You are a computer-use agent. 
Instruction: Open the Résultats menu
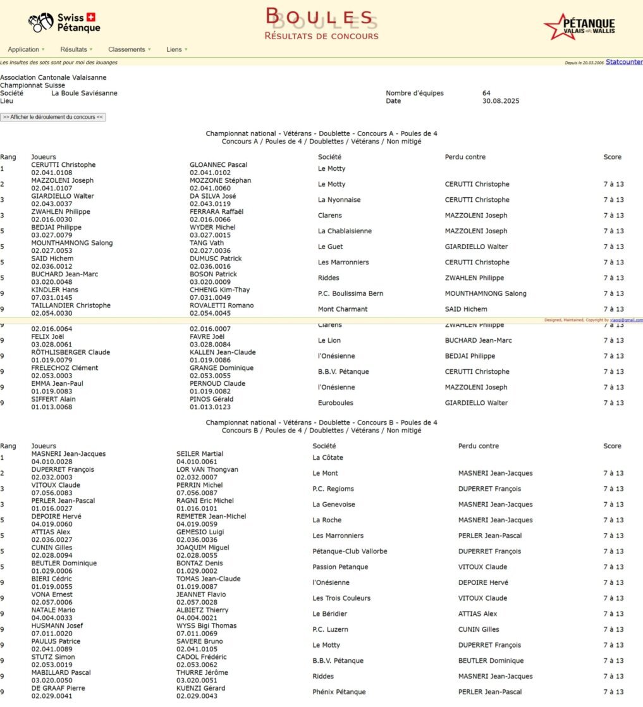73,49
